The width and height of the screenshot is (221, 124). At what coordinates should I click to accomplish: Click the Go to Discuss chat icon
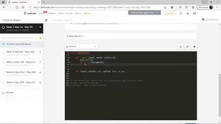click(x=203, y=20)
